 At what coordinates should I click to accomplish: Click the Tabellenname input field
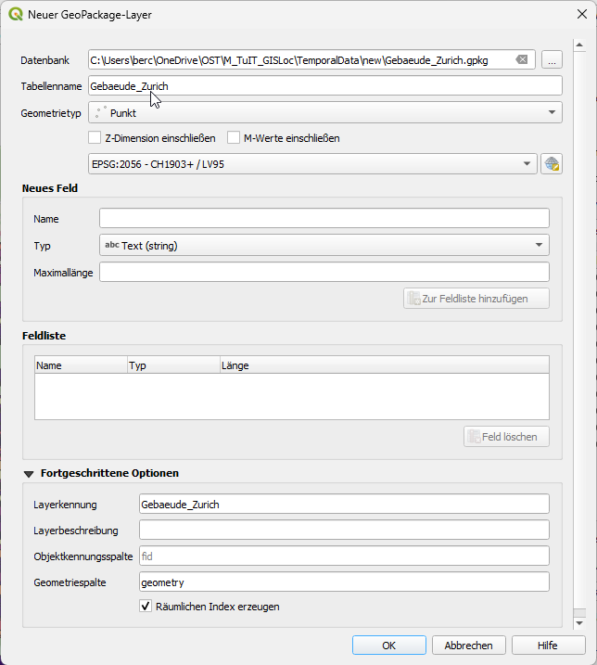pos(324,86)
